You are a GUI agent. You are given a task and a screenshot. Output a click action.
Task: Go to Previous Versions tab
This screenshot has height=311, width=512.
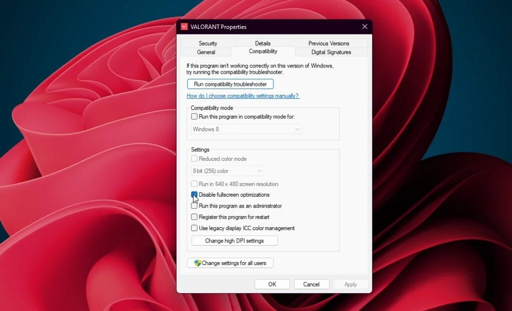pyautogui.click(x=328, y=43)
